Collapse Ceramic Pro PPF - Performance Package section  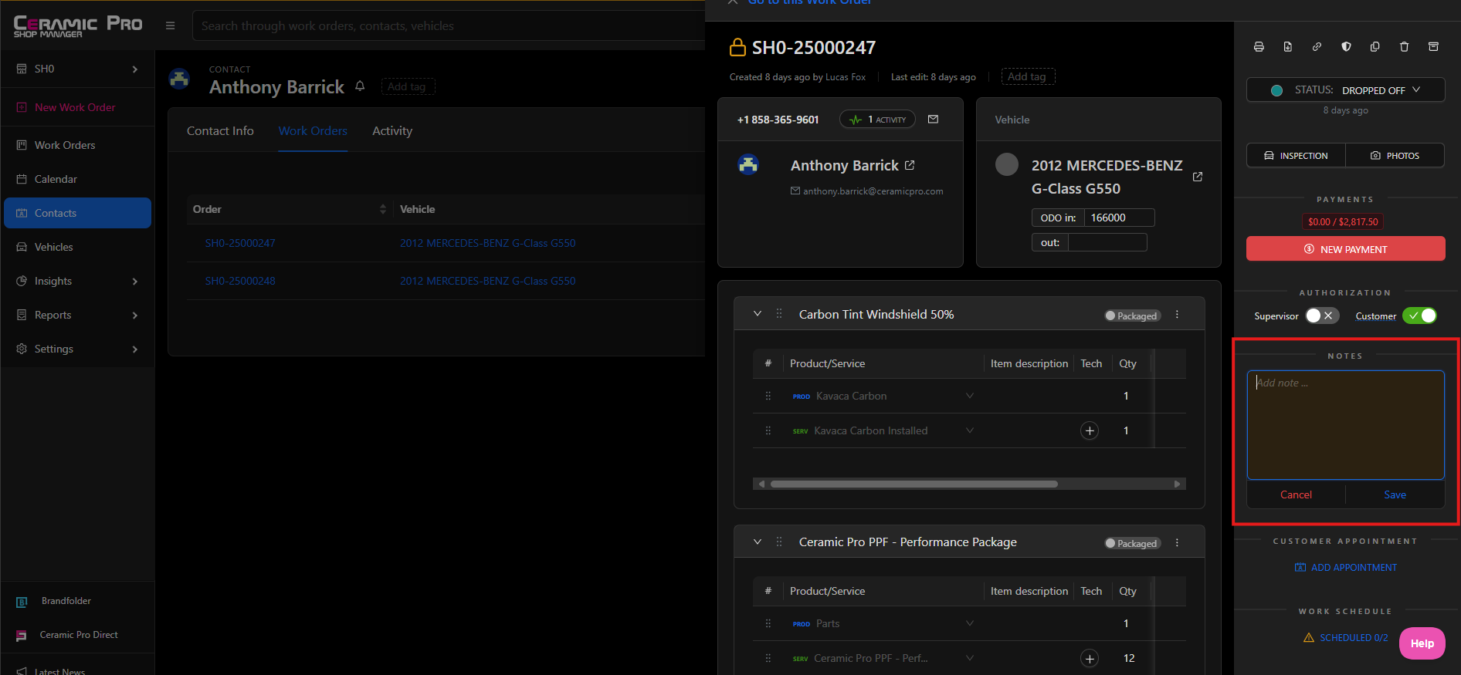pos(758,542)
